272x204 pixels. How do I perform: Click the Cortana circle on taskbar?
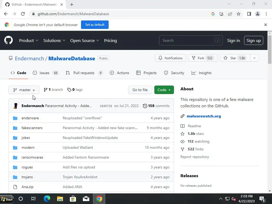[x=21, y=199]
